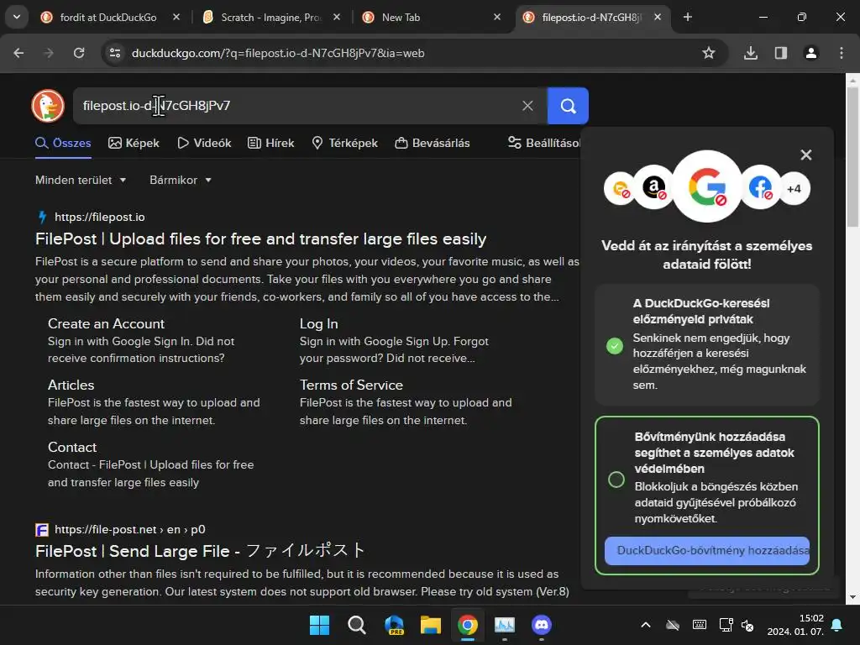Open File Explorer from taskbar
The height and width of the screenshot is (645, 860).
tap(431, 625)
